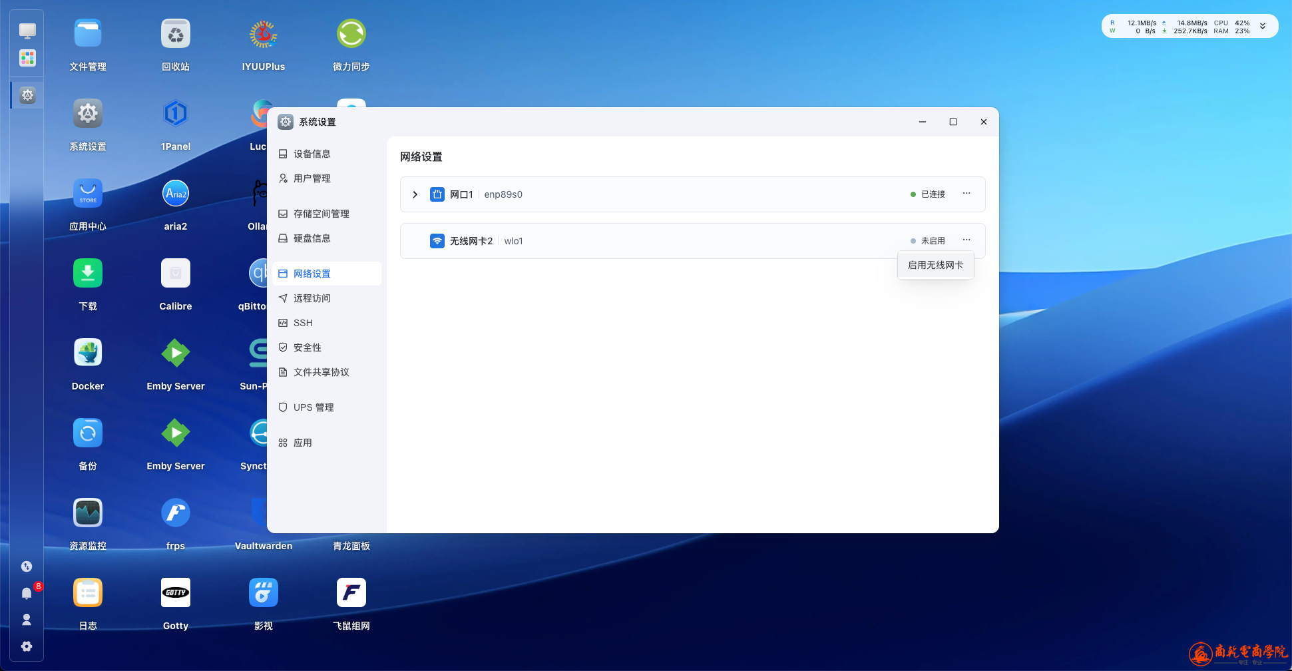Switch to the SSH settings page
The width and height of the screenshot is (1292, 671).
[327, 323]
